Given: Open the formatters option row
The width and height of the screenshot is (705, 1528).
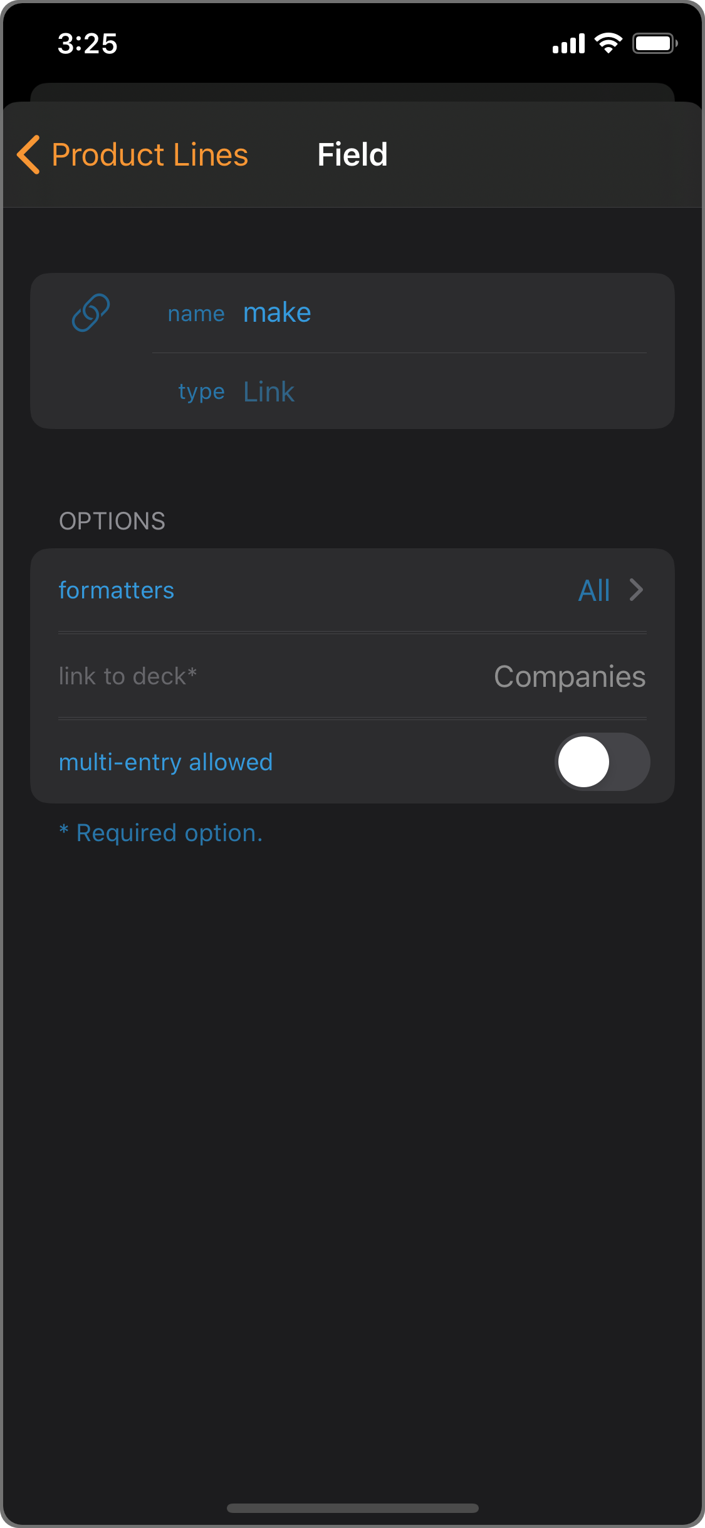Looking at the screenshot, I should click(352, 590).
